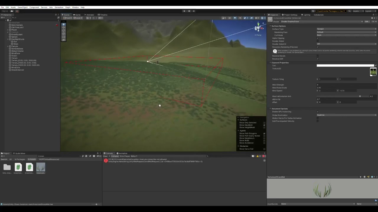378x212 pixels.
Task: Click the Pause button in the top toolbar
Action: coord(189,11)
